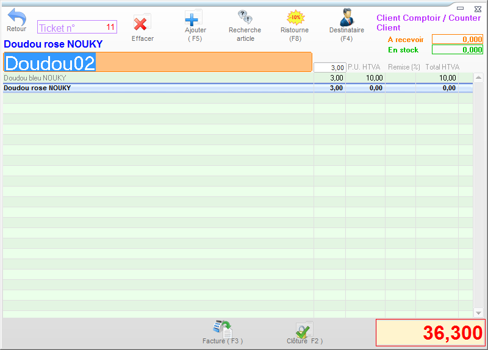Choose recipient via Destinataire (F4) icon
488x350 pixels.
346,17
